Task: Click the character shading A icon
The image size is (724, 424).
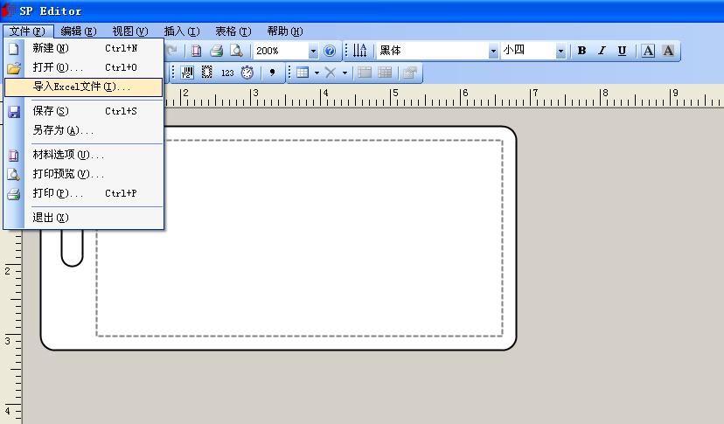Action: click(668, 51)
